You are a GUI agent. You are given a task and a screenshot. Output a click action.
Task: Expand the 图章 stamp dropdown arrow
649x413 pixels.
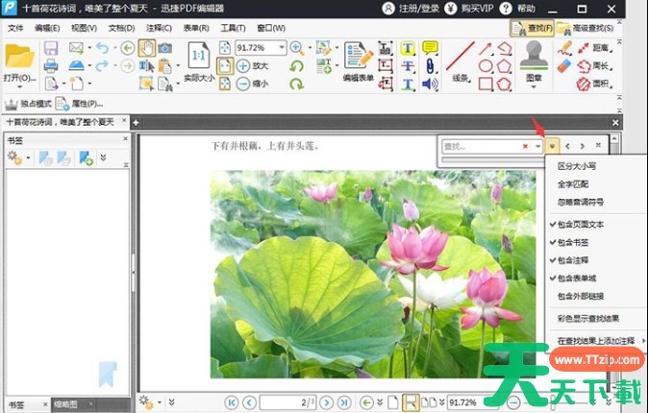[x=534, y=86]
